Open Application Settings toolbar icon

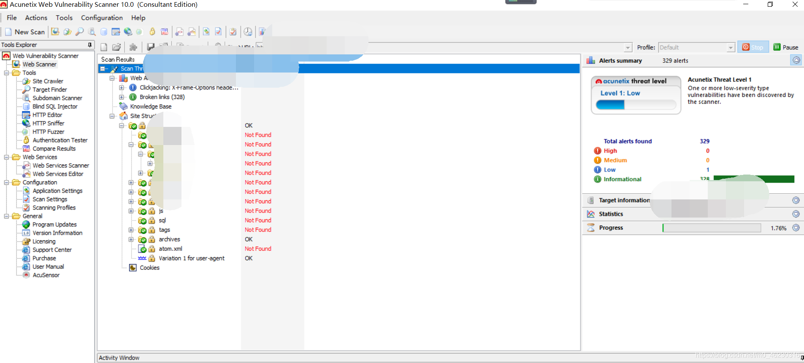coord(206,32)
